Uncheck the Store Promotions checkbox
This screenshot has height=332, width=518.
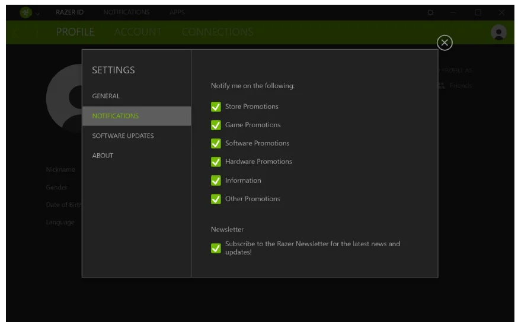216,107
